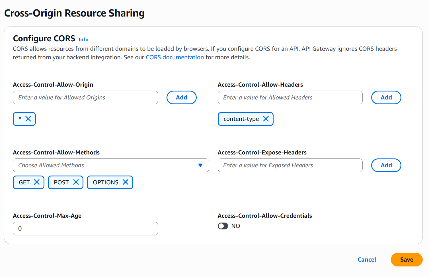Click Add button for Exposed Headers
This screenshot has width=429, height=277.
click(386, 165)
